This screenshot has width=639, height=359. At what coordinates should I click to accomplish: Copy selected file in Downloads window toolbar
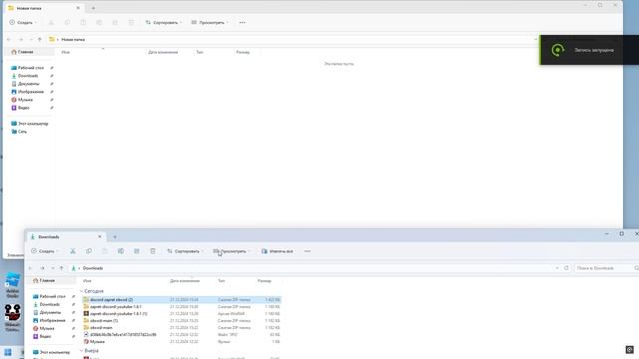pos(89,251)
